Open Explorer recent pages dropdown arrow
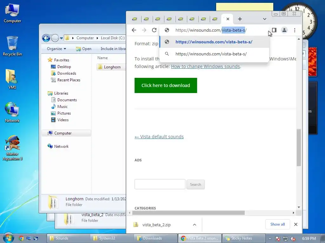This screenshot has height=243, width=325. pos(61,38)
